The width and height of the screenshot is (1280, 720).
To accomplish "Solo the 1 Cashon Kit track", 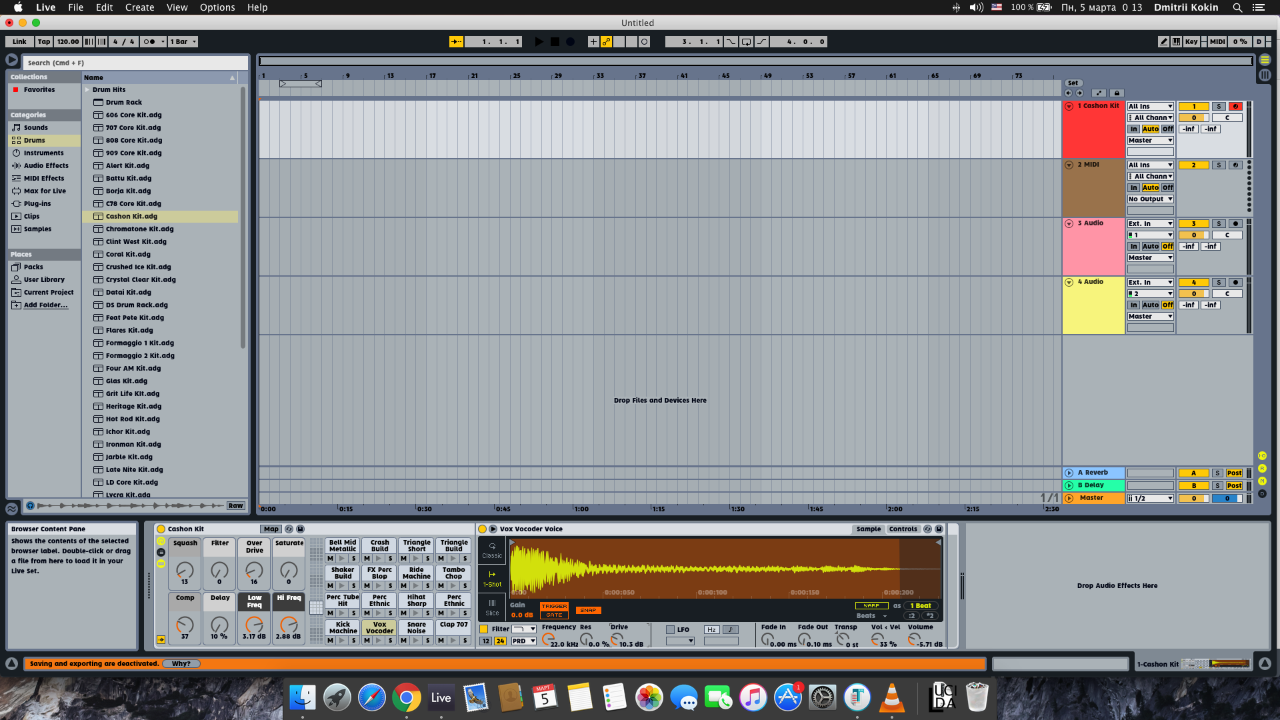I will point(1219,106).
